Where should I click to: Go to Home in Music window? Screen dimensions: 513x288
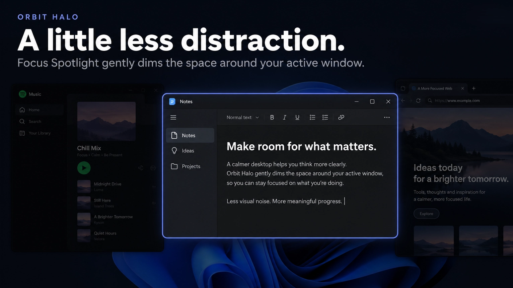[x=40, y=110]
